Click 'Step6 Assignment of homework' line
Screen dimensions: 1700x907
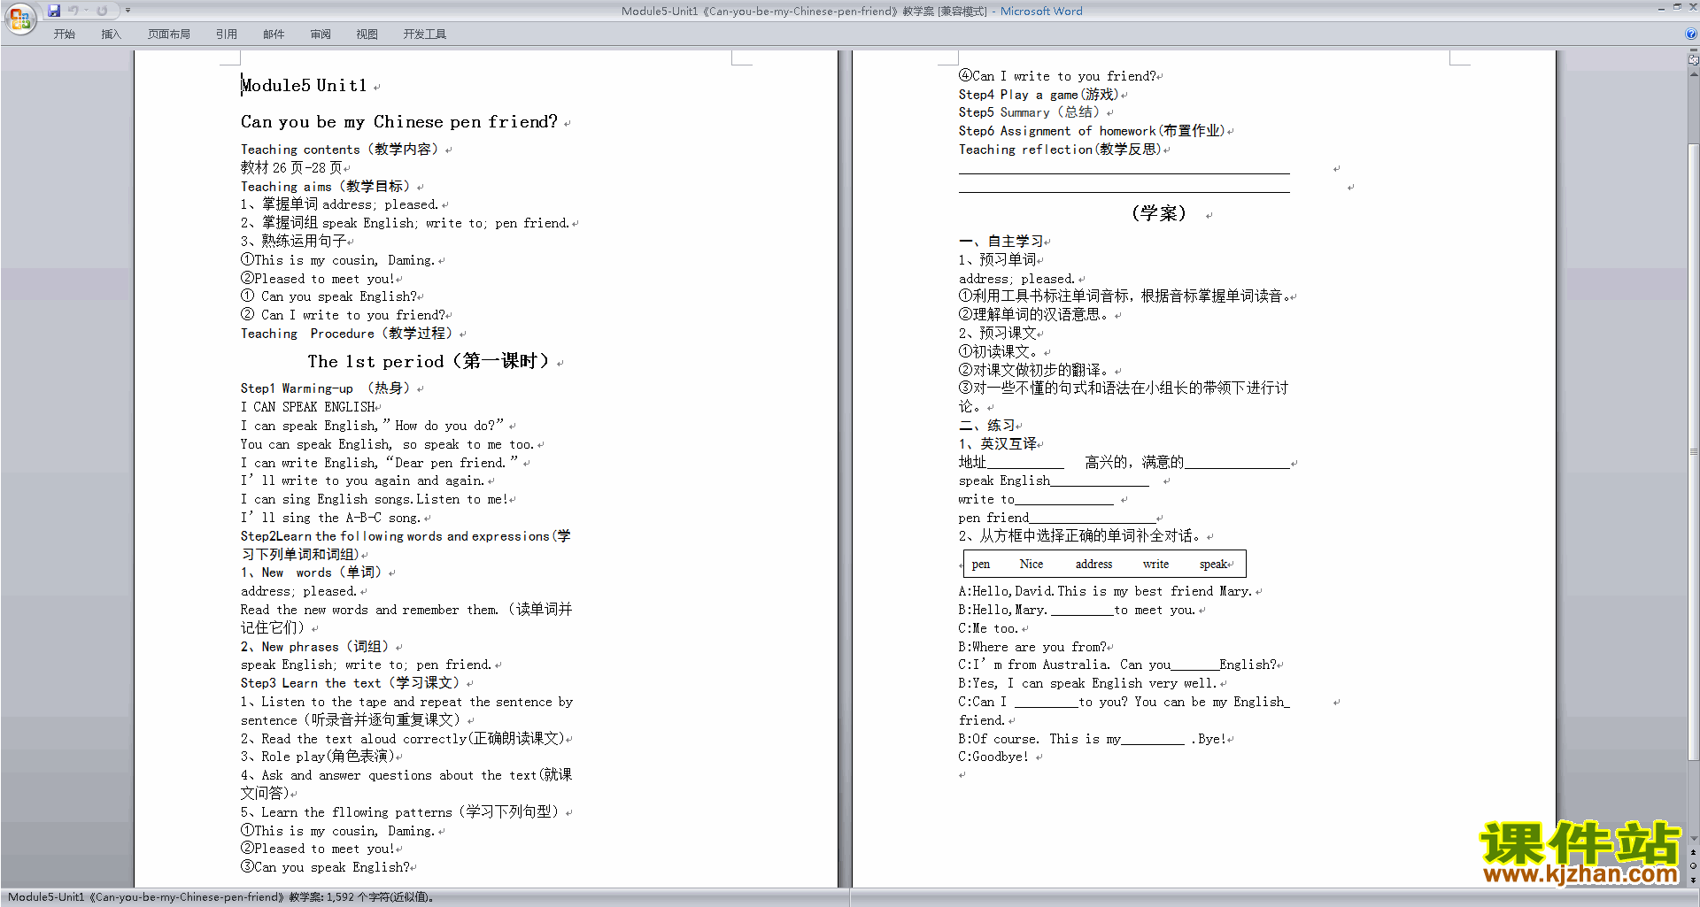(x=1092, y=131)
